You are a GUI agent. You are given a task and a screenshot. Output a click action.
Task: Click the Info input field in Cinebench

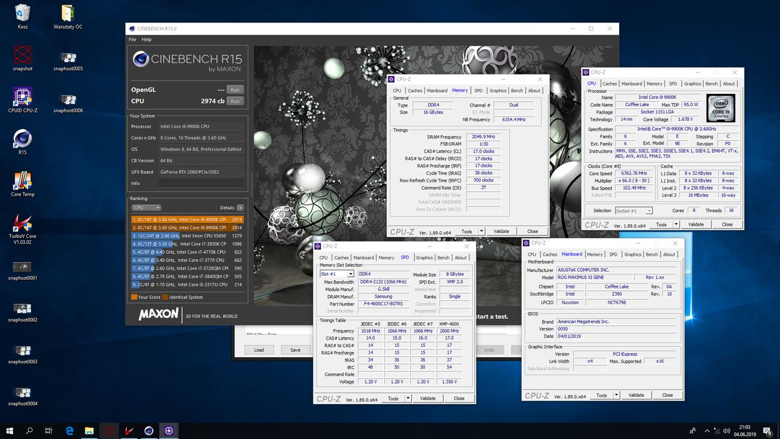201,183
